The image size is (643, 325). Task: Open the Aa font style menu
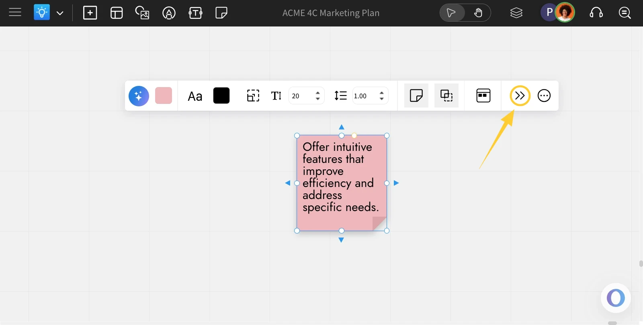(195, 96)
